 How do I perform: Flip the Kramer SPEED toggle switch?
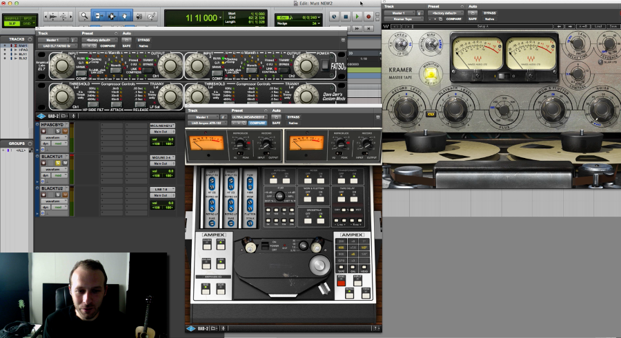pyautogui.click(x=401, y=44)
